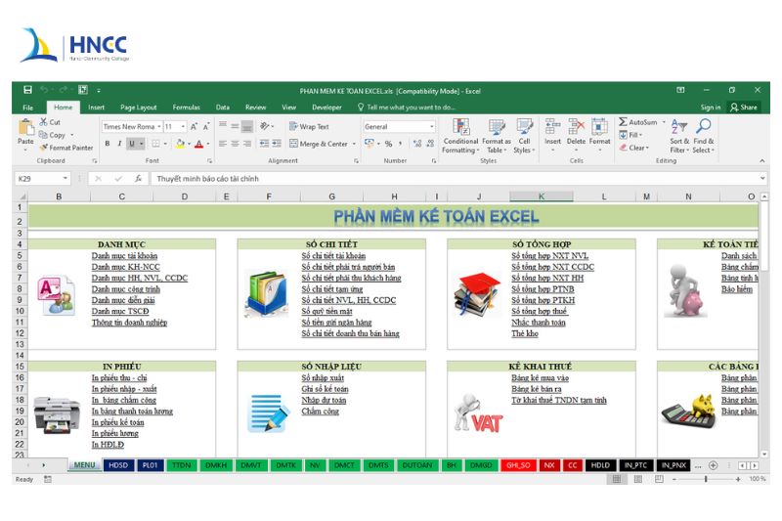The height and width of the screenshot is (521, 782).
Task: Align text left in the cell
Action: tap(223, 144)
